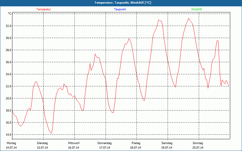
Task: Click the Dienstag day label
Action: pos(42,143)
